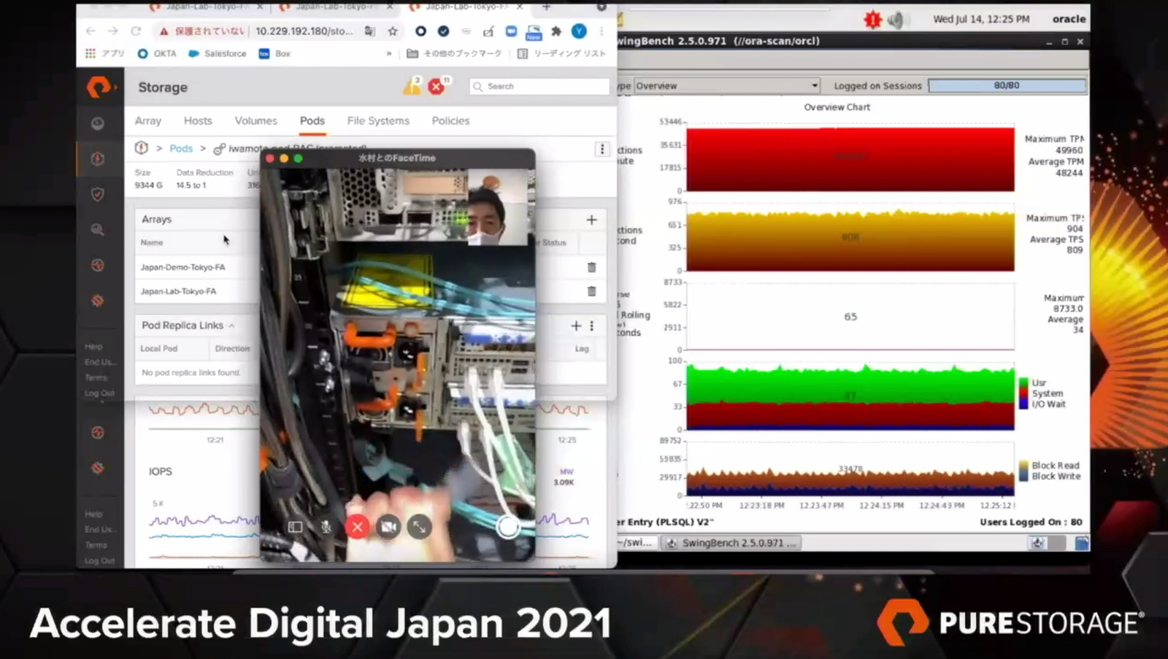Switch to the Hosts tab
The image size is (1168, 659).
point(198,120)
